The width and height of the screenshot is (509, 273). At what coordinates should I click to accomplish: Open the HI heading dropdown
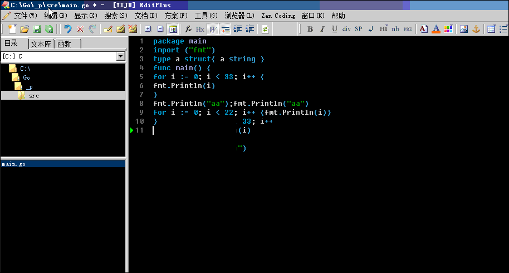click(x=383, y=29)
